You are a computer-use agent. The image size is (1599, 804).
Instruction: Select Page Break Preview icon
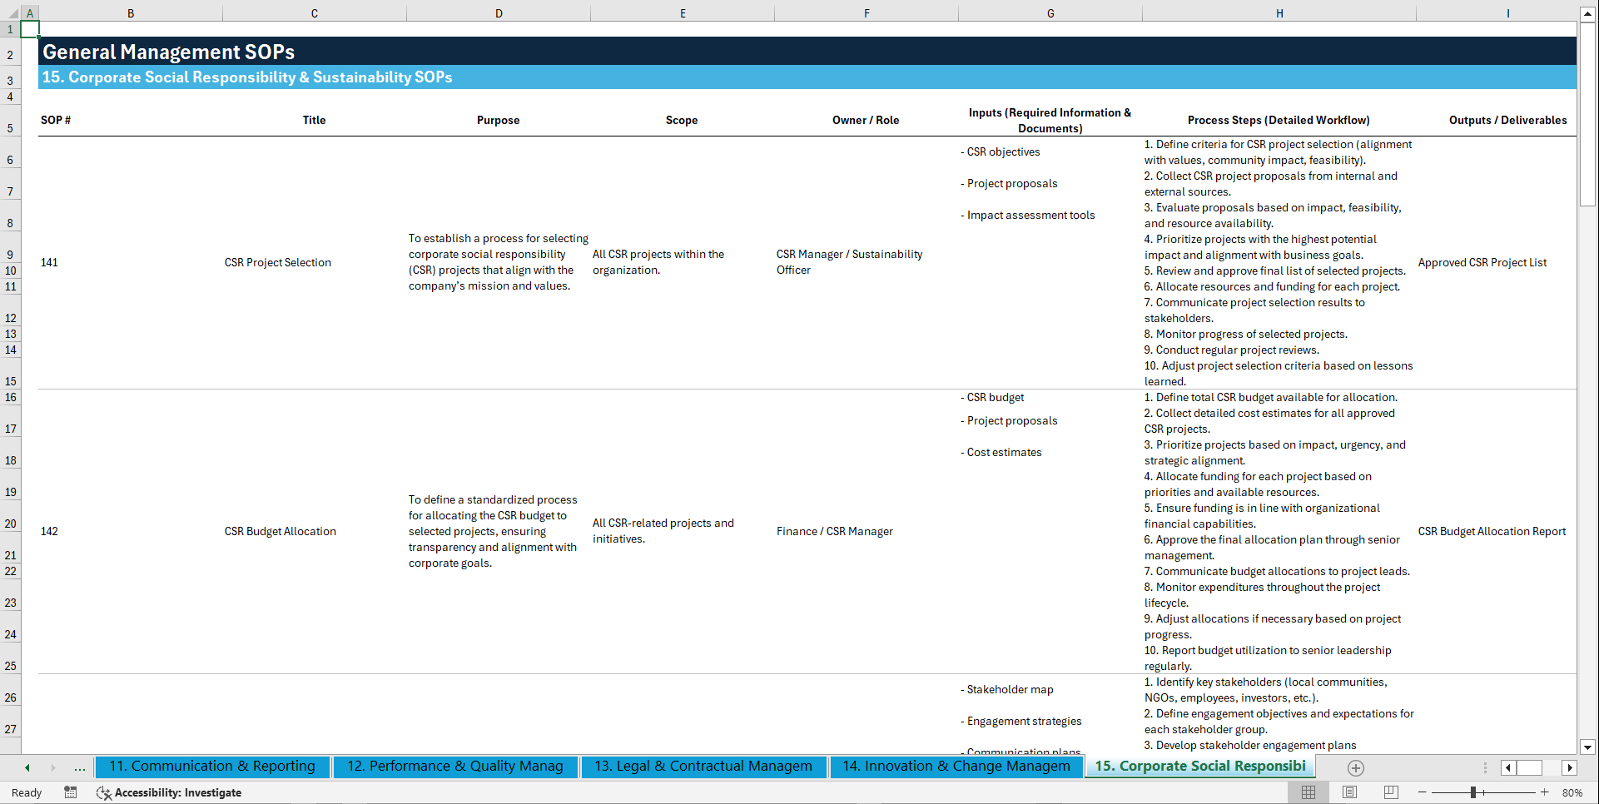click(x=1391, y=792)
